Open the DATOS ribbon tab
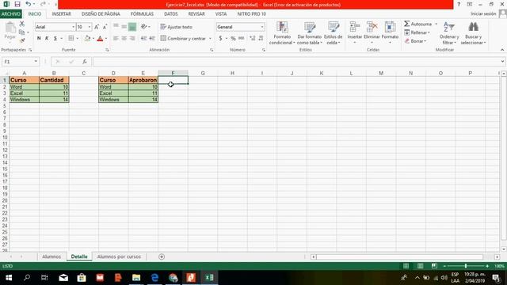 tap(171, 14)
